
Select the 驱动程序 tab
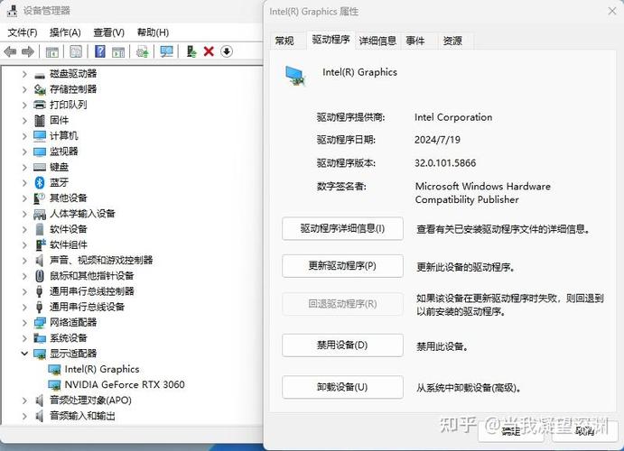click(x=331, y=40)
